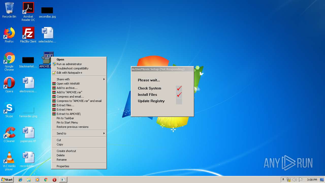Image resolution: width=325 pixels, height=183 pixels.
Task: Select Extract files...
Action: pyautogui.click(x=79, y=105)
